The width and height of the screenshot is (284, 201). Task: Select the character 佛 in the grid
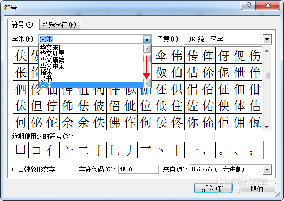click(114, 122)
